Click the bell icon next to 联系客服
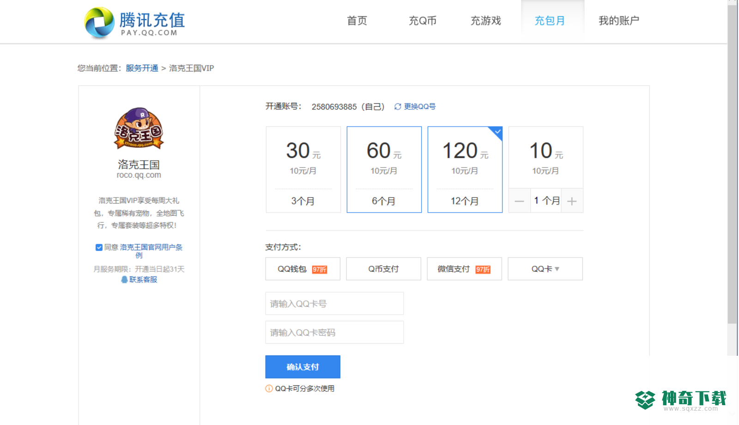Image resolution: width=739 pixels, height=425 pixels. [124, 280]
